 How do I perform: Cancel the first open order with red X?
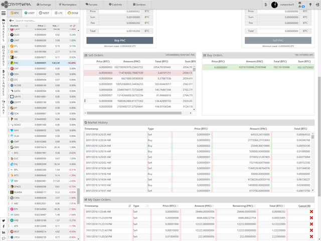coord(311,212)
